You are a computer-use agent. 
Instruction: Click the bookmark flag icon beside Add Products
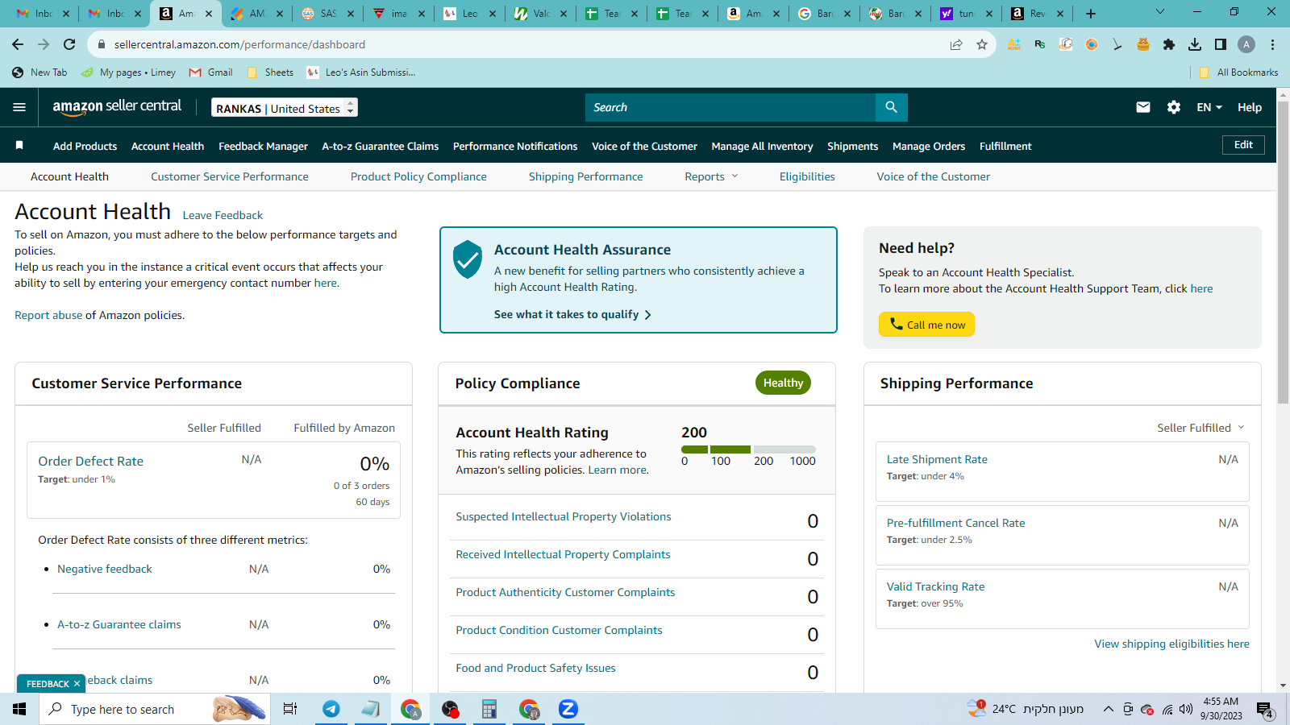(19, 145)
